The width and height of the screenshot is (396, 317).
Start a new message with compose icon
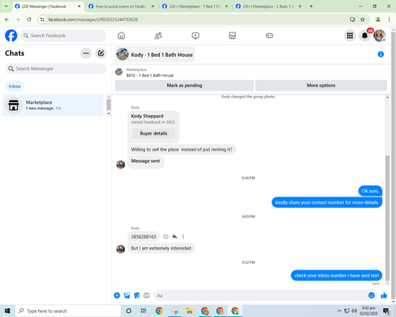click(x=101, y=53)
